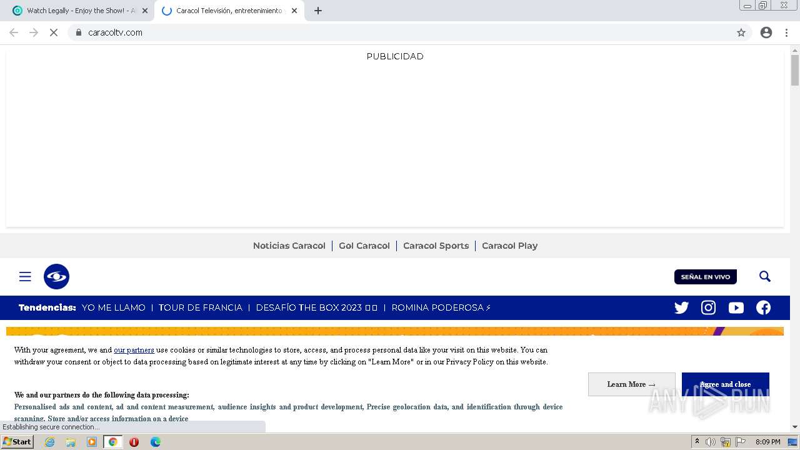Viewport: 800px width, 450px height.
Task: Open DESAFÍO THE BOX 2023 trend
Action: click(x=317, y=307)
